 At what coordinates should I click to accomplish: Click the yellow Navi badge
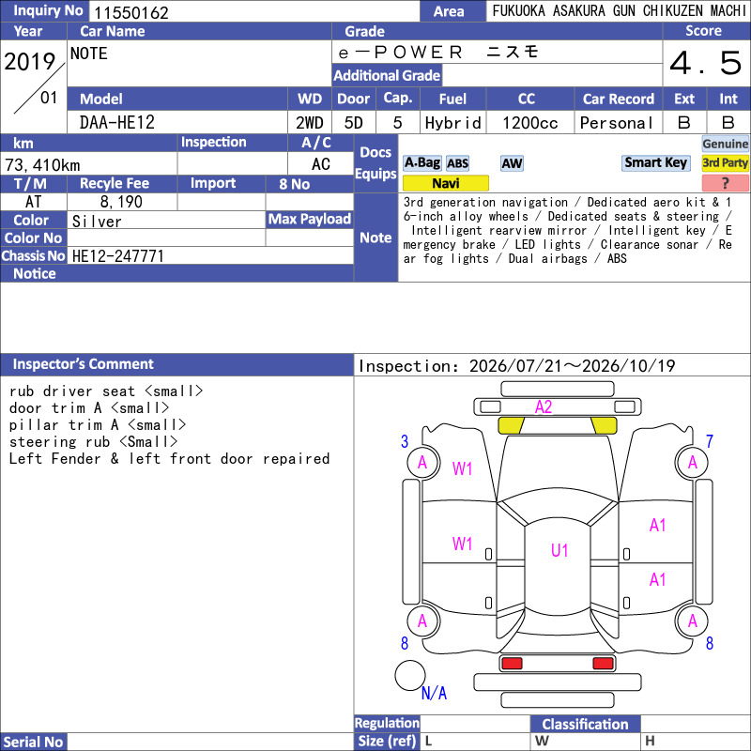coord(445,183)
